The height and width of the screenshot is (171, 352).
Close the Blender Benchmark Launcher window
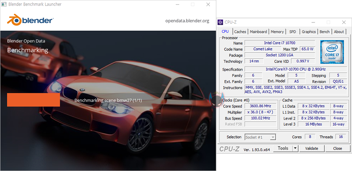pyautogui.click(x=208, y=4)
